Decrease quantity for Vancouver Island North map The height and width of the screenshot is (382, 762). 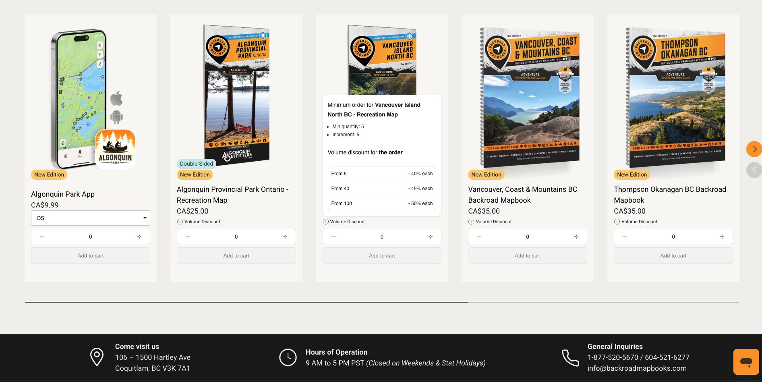(x=333, y=237)
